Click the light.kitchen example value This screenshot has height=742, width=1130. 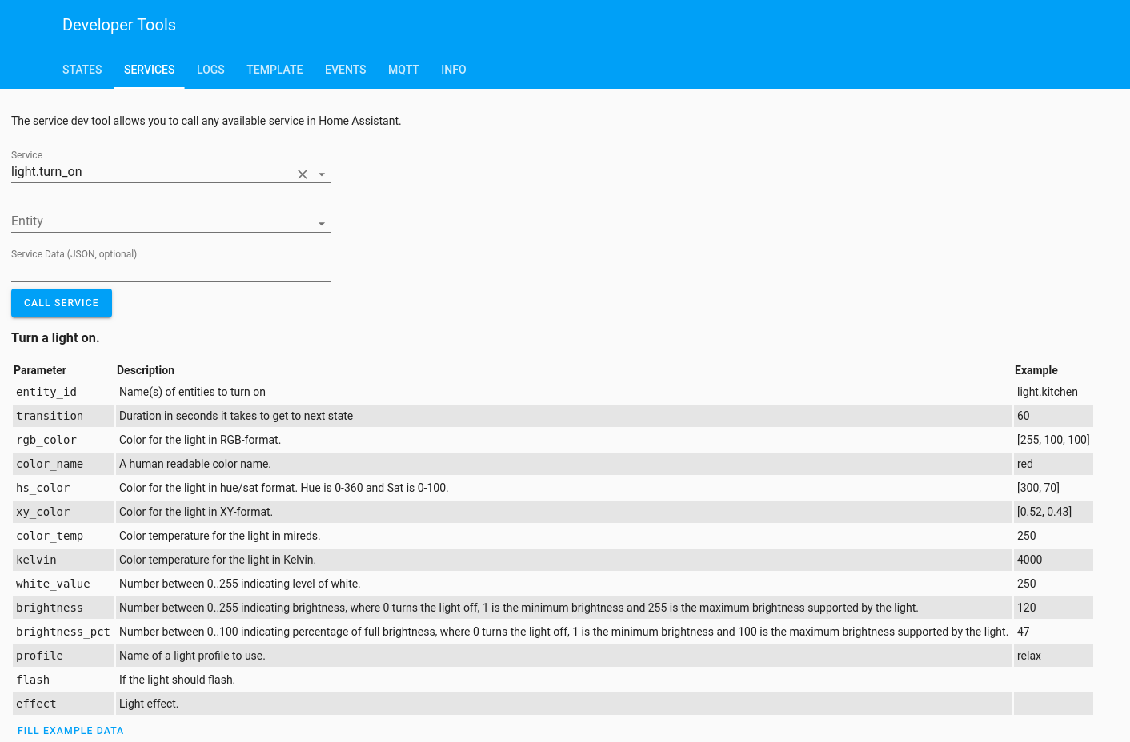click(1047, 392)
